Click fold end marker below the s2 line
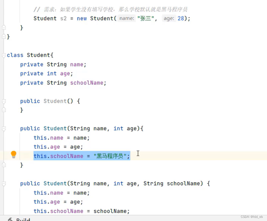 click(x=4, y=27)
